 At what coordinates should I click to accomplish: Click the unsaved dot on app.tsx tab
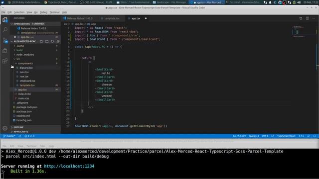pyautogui.click(x=146, y=18)
